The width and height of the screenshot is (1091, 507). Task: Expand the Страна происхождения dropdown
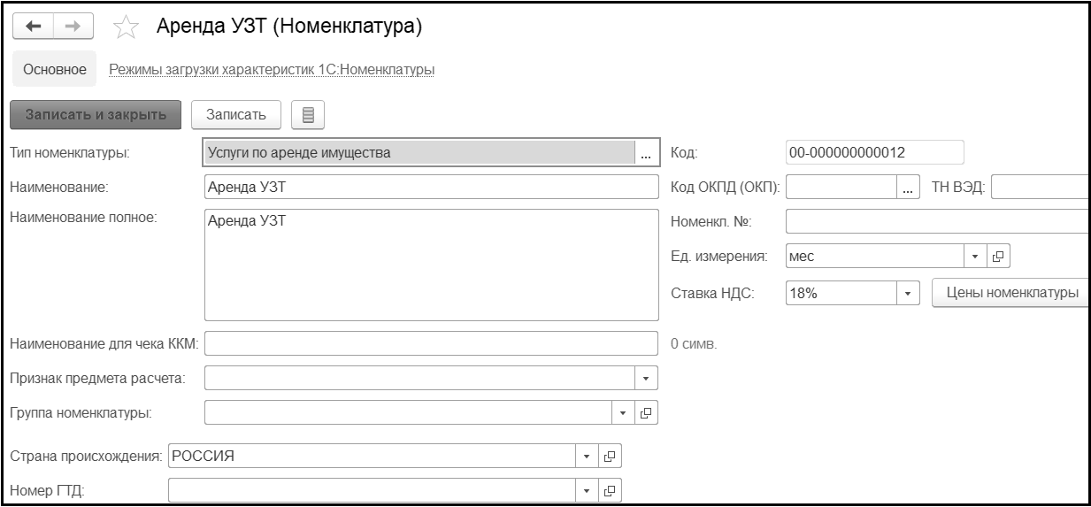[x=587, y=457]
